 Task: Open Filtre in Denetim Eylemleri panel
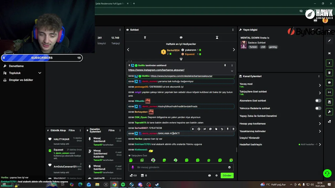coord(111,130)
